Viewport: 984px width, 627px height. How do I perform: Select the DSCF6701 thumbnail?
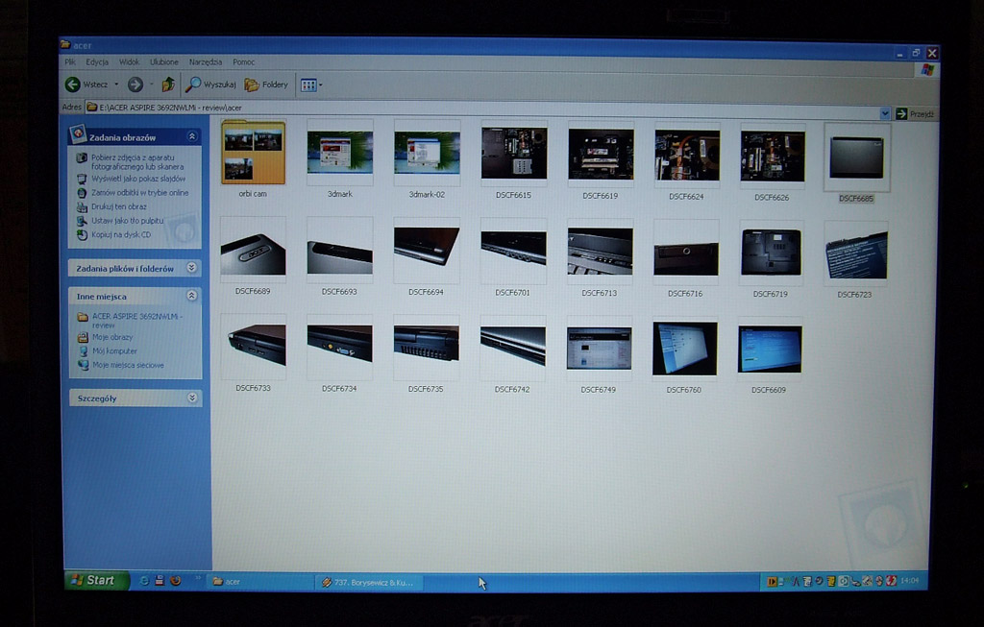[513, 252]
